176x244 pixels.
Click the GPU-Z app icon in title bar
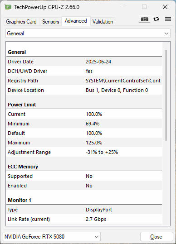[8, 7]
